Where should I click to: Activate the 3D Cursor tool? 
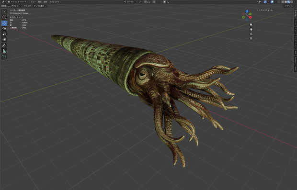(4, 17)
